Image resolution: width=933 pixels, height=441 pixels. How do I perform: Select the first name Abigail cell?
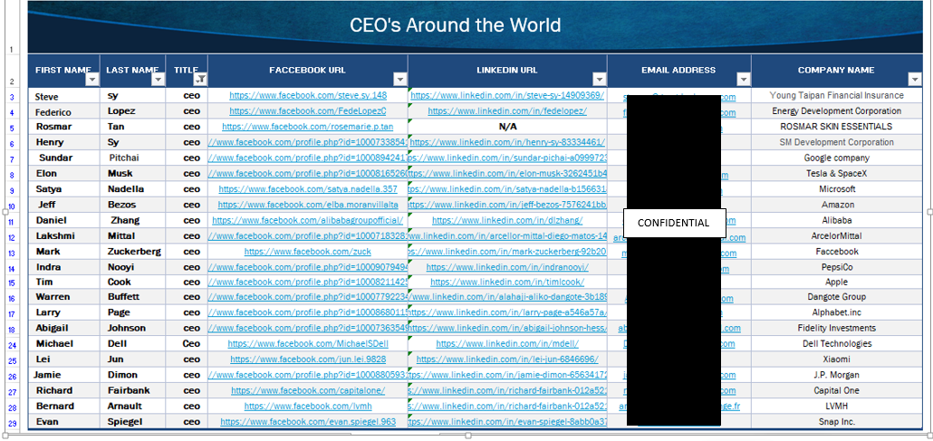pyautogui.click(x=63, y=328)
